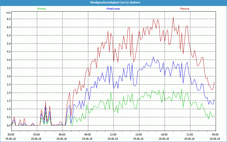Click the 18:00 time marker on the x-axis
This screenshot has height=142, width=227.
pyautogui.click(x=164, y=134)
